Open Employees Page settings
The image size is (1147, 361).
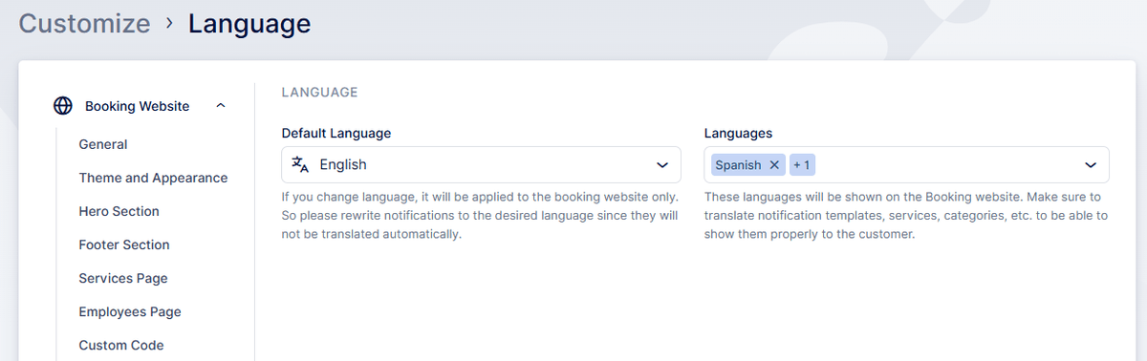tap(130, 311)
